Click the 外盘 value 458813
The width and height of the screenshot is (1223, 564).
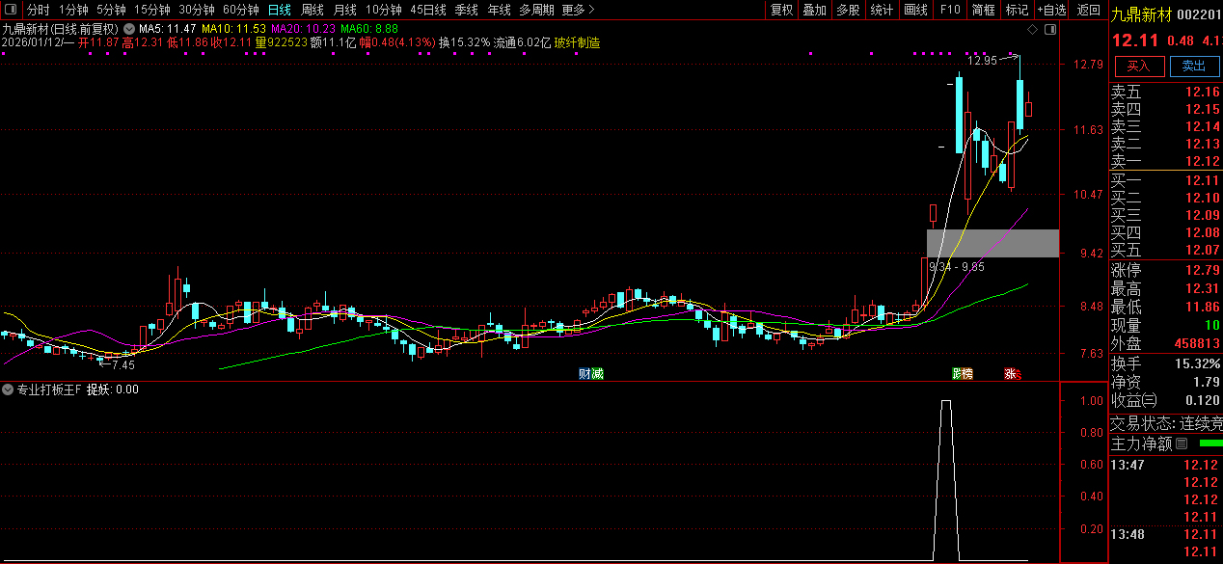click(x=1196, y=343)
